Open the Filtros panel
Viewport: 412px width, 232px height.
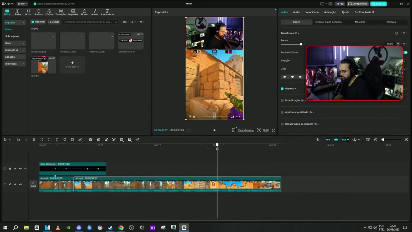[x=84, y=12]
